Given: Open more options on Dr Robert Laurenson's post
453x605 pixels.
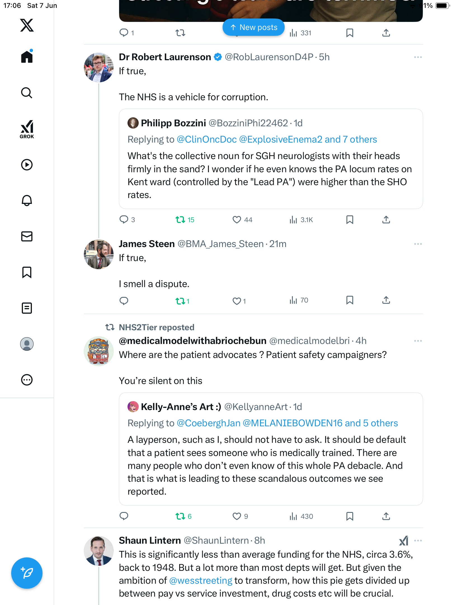Looking at the screenshot, I should point(418,57).
